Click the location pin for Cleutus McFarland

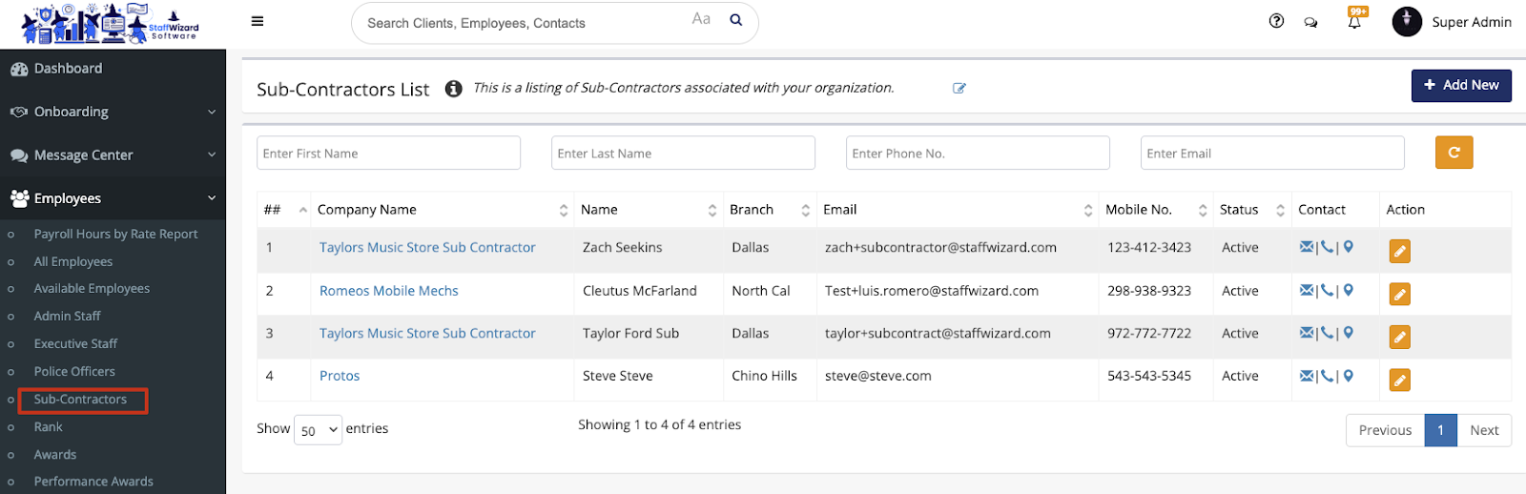pyautogui.click(x=1349, y=290)
